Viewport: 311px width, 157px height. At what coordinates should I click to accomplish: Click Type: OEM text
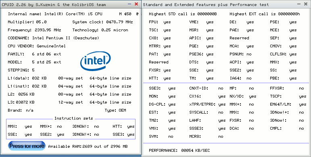point(115,110)
